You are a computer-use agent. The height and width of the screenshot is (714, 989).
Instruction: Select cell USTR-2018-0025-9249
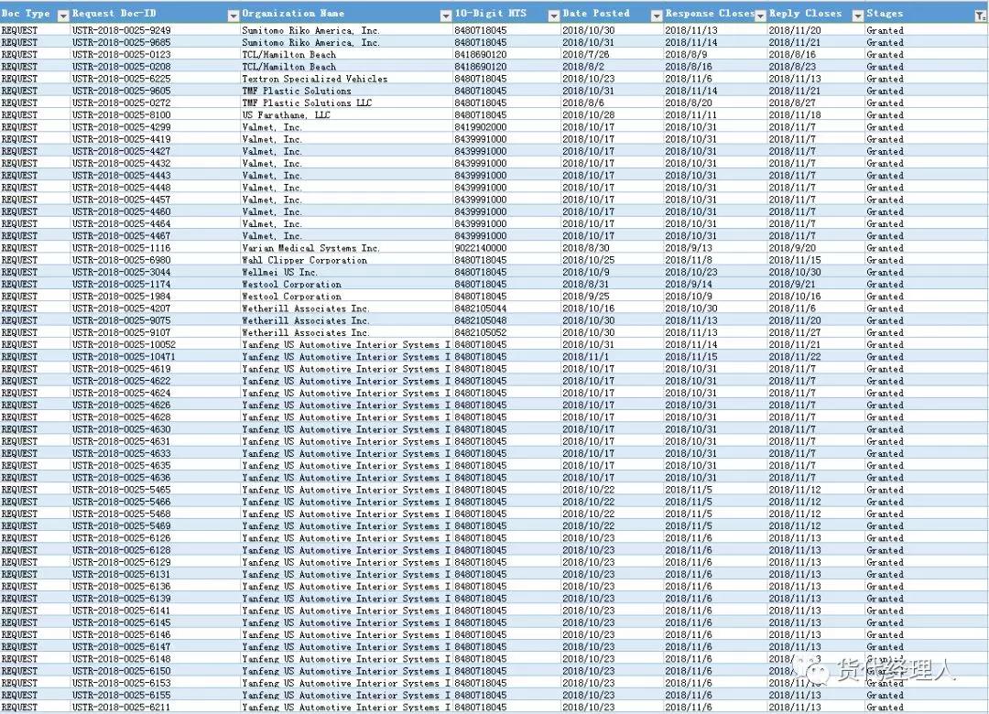[x=155, y=30]
